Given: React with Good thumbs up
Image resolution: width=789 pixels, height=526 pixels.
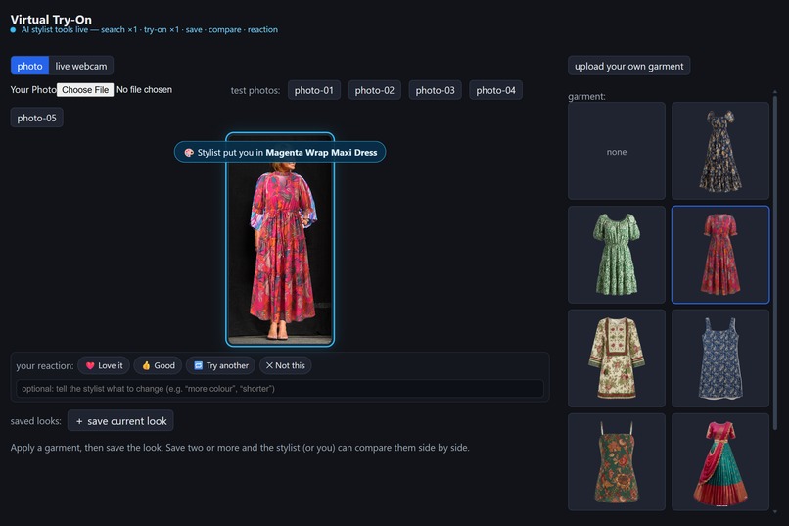Looking at the screenshot, I should 158,365.
